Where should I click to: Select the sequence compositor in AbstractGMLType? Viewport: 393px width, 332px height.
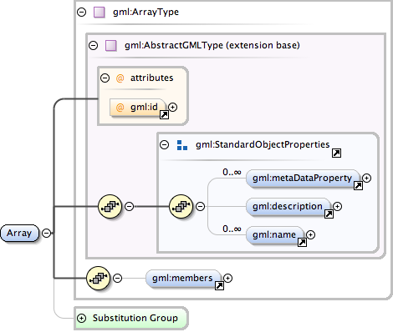point(110,206)
